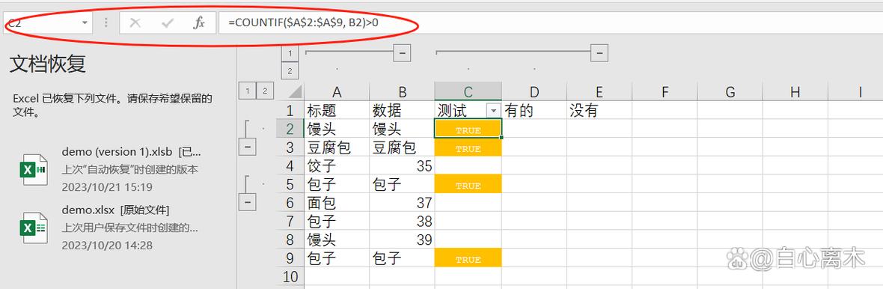Click cell A1 containing 标题
The height and width of the screenshot is (289, 883).
(337, 110)
